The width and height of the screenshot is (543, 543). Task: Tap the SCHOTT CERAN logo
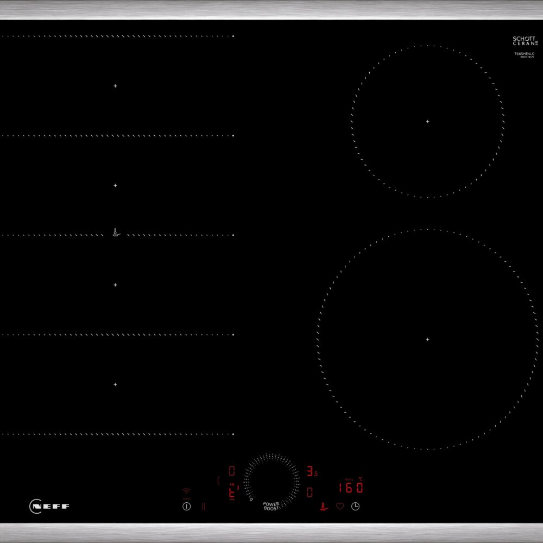click(x=525, y=41)
